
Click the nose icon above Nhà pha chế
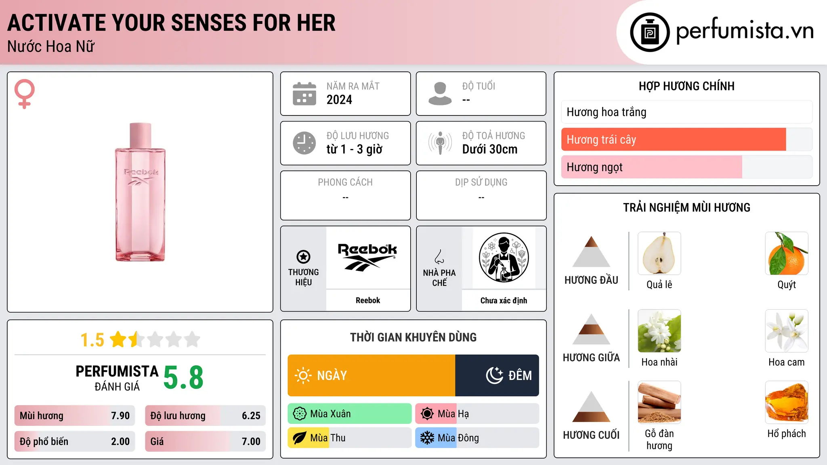439,256
